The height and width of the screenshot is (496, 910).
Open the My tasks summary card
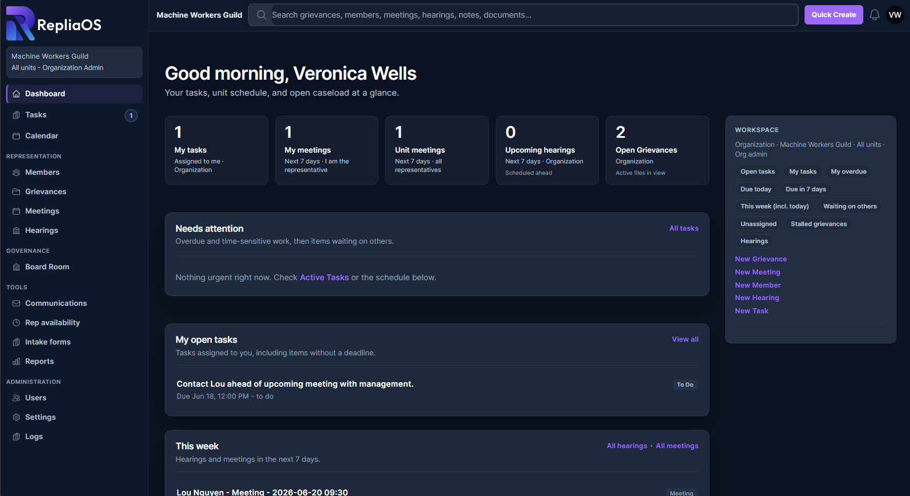tap(217, 150)
